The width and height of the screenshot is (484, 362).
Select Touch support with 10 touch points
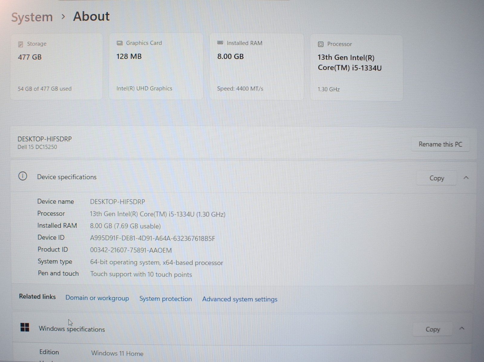141,274
